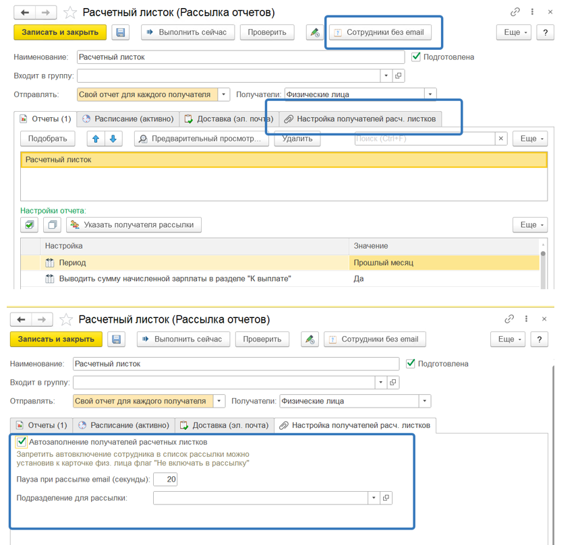Click 'Записать и закрыть' in the bottom form
Screen dimensions: 582x545
coord(56,340)
